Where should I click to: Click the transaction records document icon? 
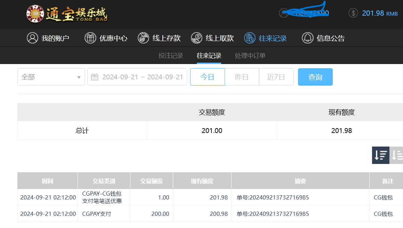(x=250, y=38)
